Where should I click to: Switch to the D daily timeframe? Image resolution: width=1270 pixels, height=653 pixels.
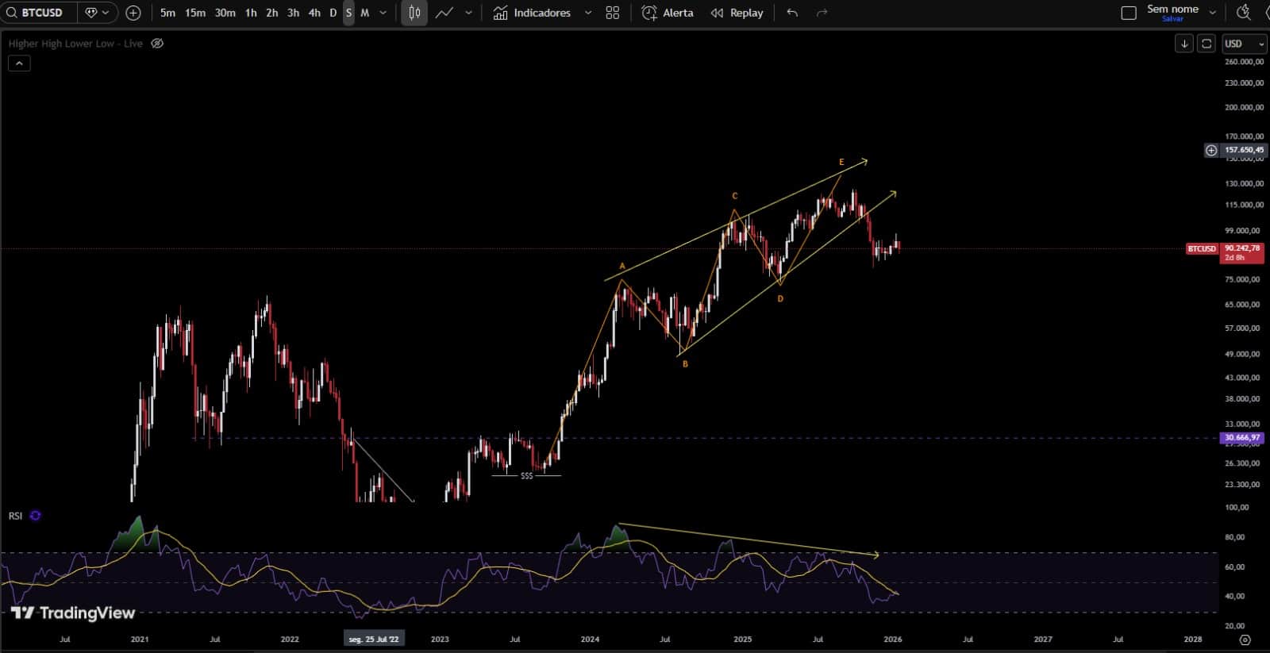(333, 13)
